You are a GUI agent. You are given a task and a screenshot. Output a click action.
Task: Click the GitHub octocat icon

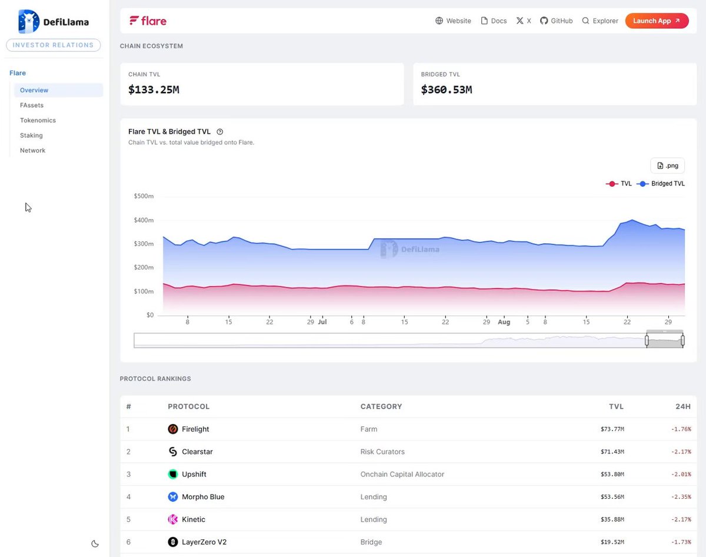(x=544, y=21)
